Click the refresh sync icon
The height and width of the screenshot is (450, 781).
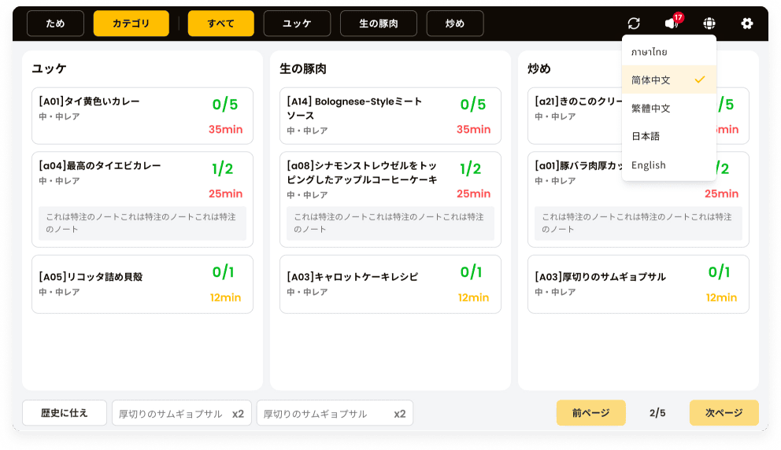pos(634,24)
